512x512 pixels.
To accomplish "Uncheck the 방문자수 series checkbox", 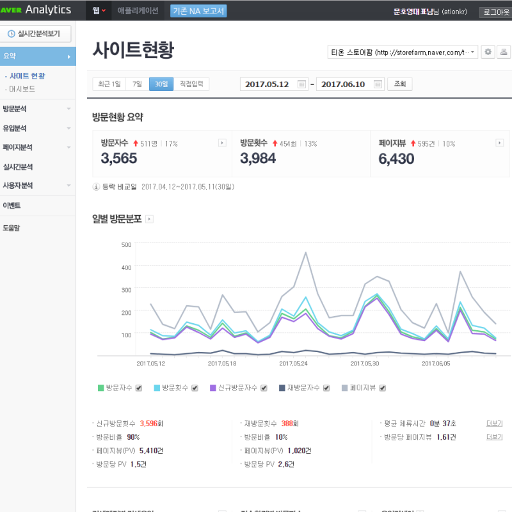I will pyautogui.click(x=139, y=388).
